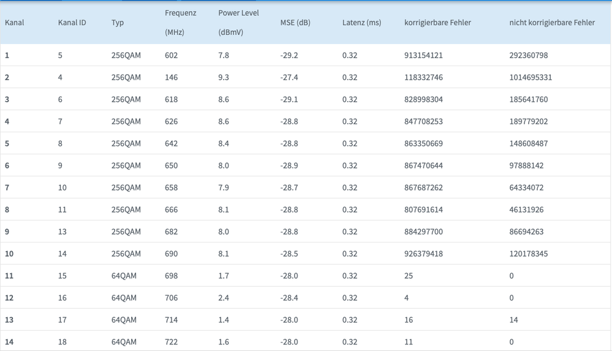Click MSE value -27.4
The image size is (612, 351).
click(x=289, y=77)
